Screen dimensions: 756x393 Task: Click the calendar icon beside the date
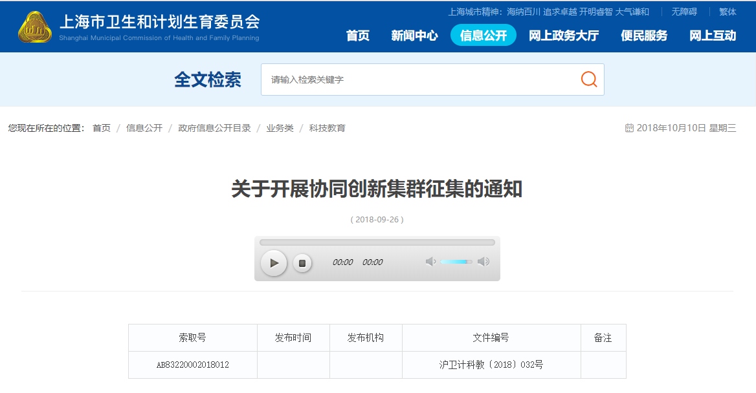pos(629,128)
